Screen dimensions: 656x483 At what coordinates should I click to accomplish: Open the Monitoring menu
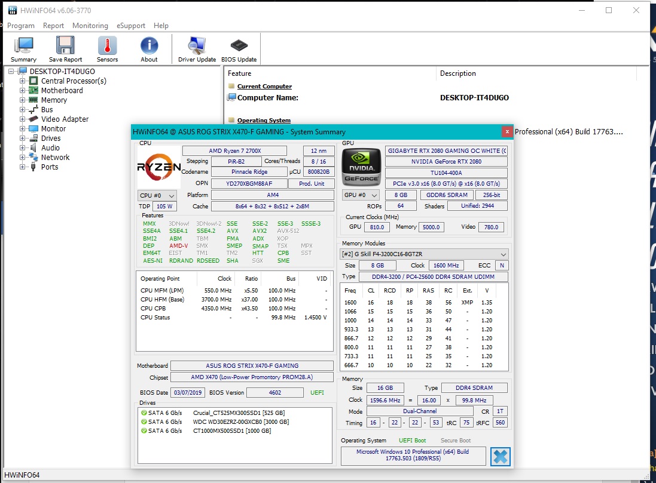coord(90,26)
